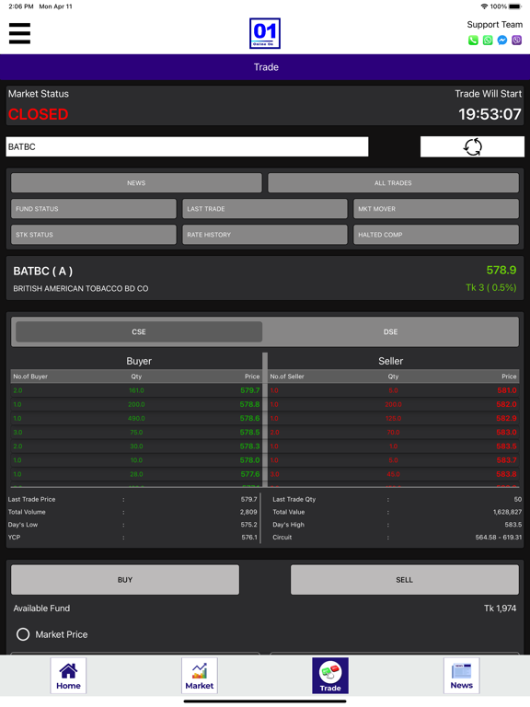Screen dimensions: 530x707
Task: Open the hamburger menu
Action: tap(19, 33)
